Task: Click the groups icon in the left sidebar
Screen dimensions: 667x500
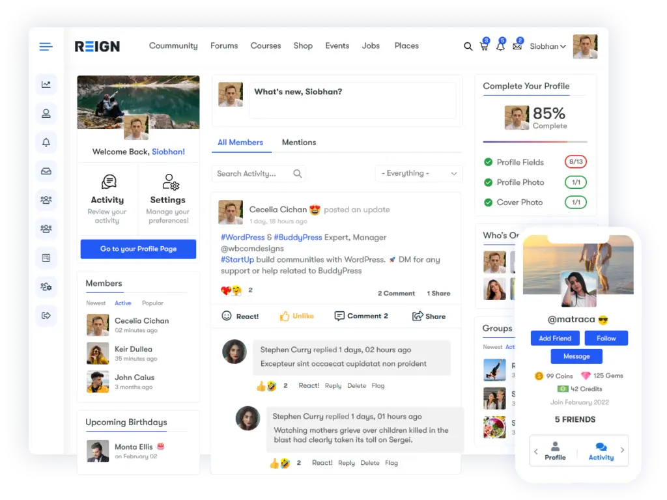Action: click(45, 200)
